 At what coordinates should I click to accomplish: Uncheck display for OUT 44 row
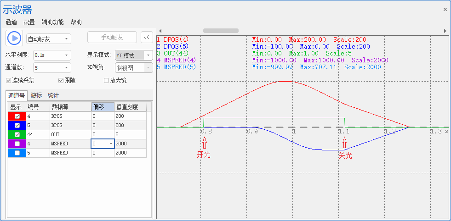(x=17, y=135)
